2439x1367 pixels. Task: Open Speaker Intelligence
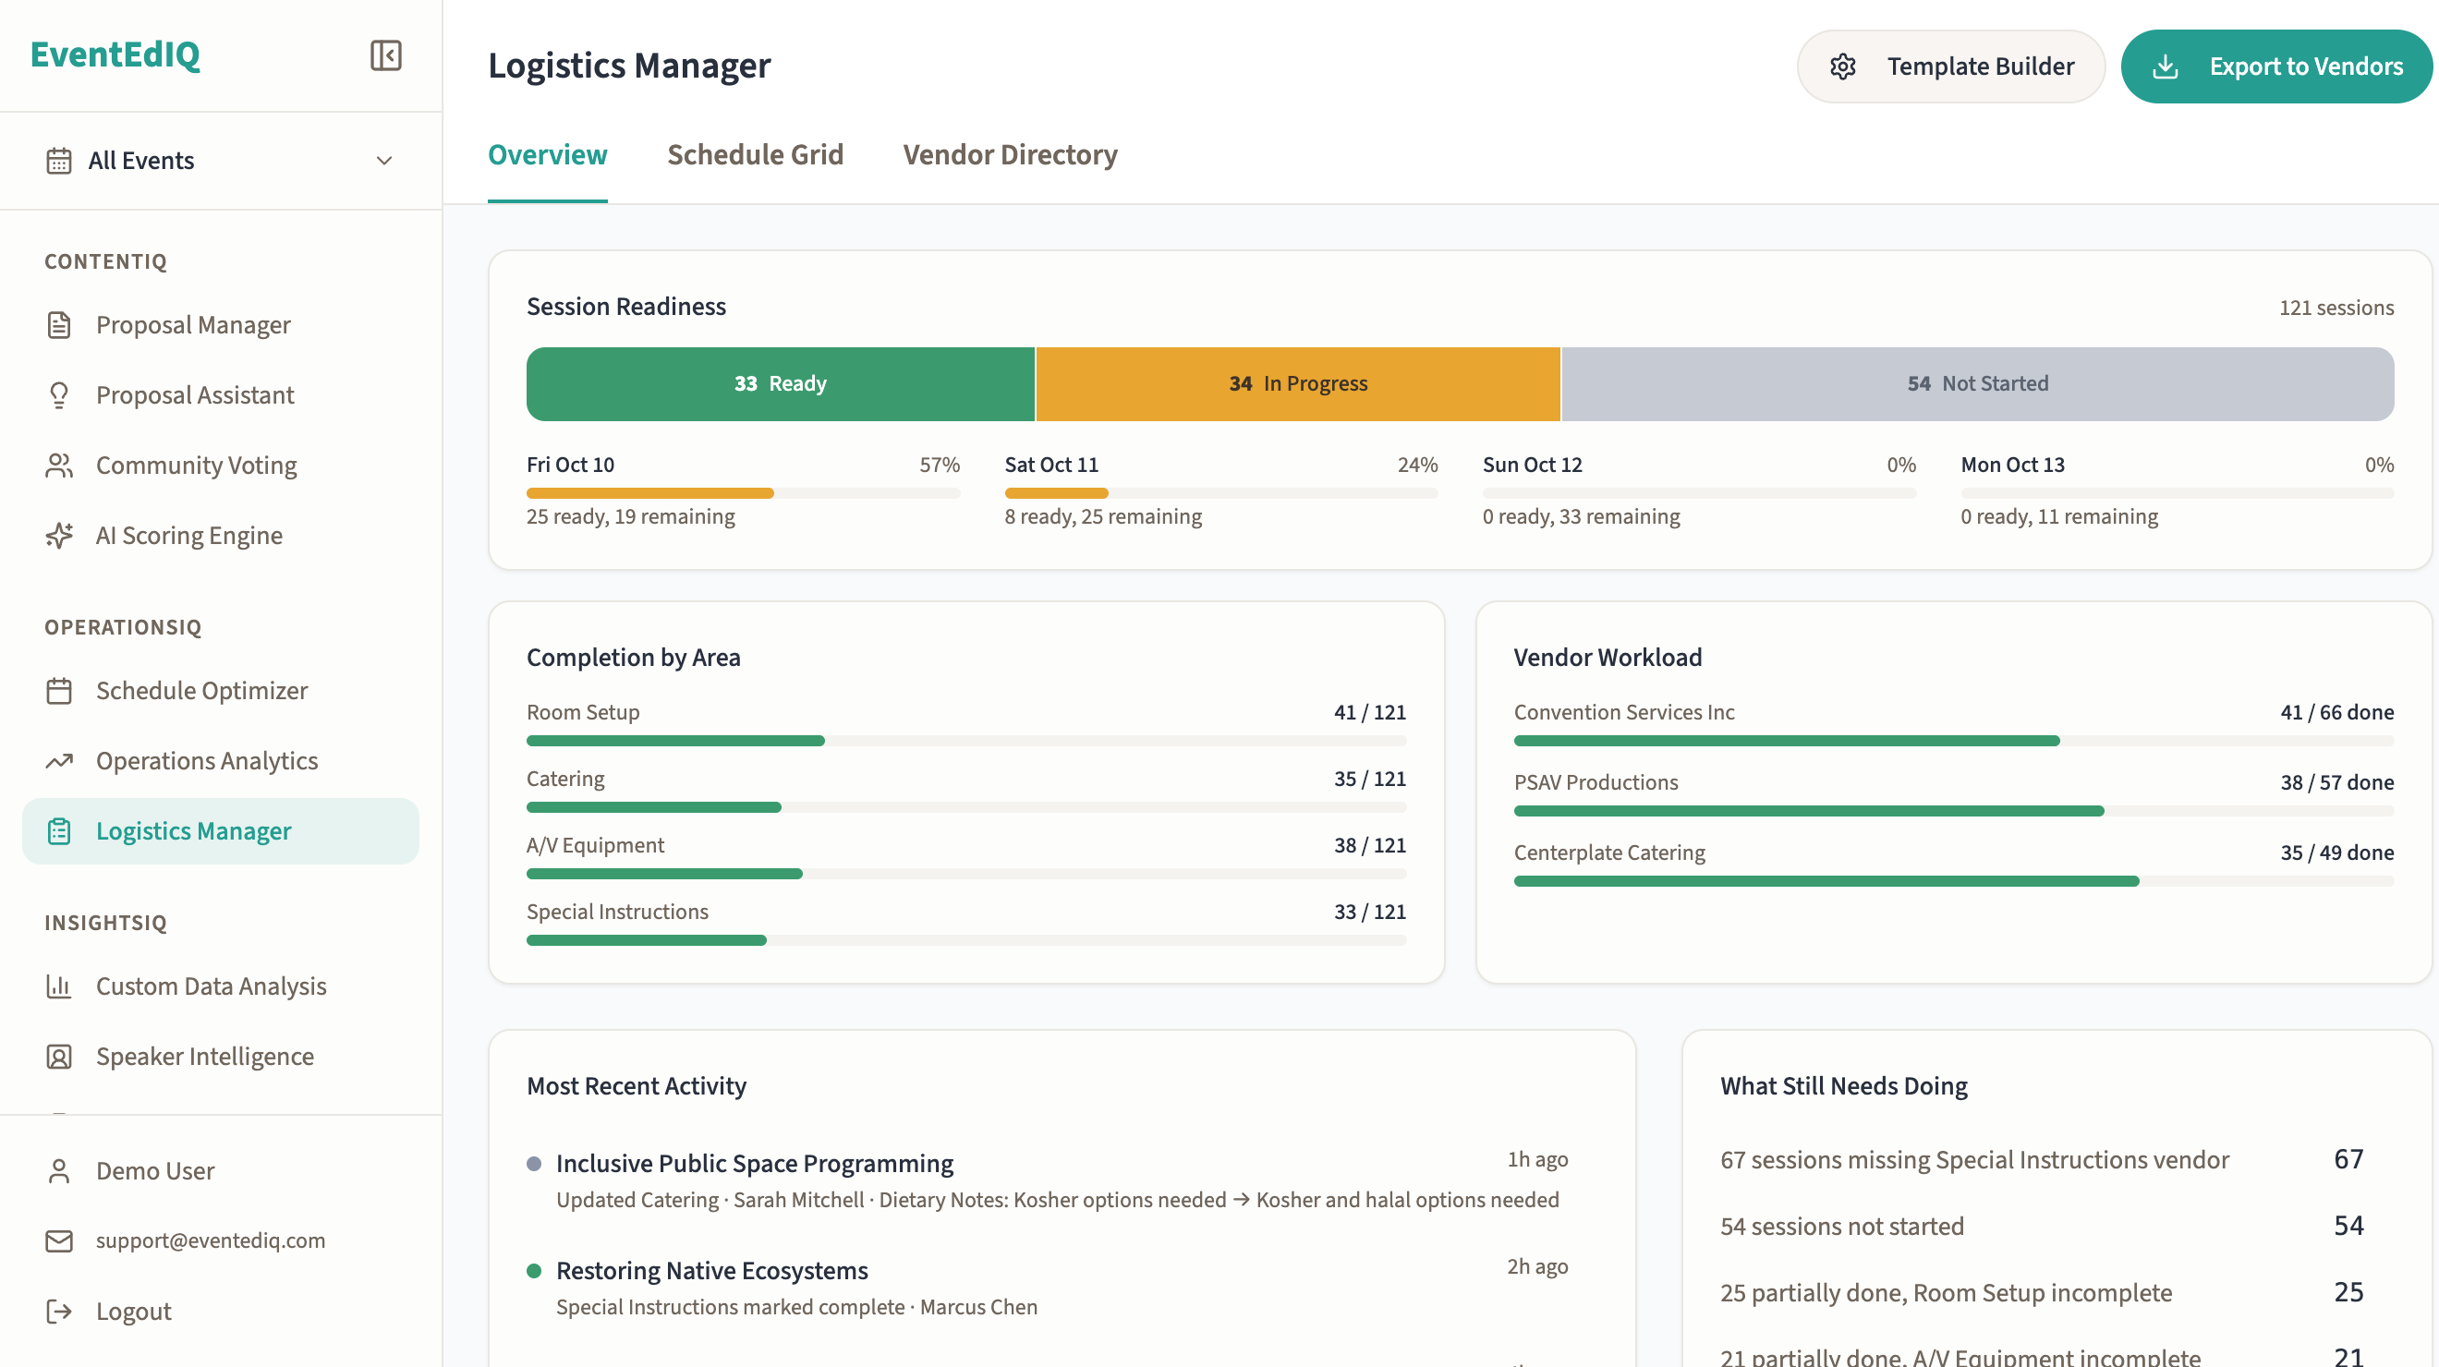(x=220, y=1056)
